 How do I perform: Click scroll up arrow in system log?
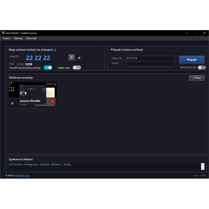[203, 165]
